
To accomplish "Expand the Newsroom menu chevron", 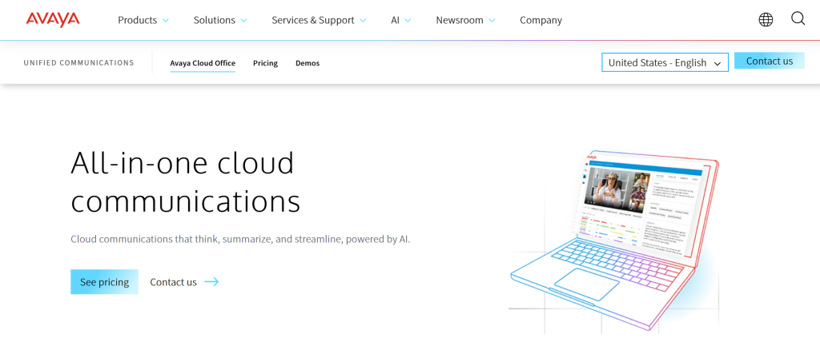I will [492, 20].
